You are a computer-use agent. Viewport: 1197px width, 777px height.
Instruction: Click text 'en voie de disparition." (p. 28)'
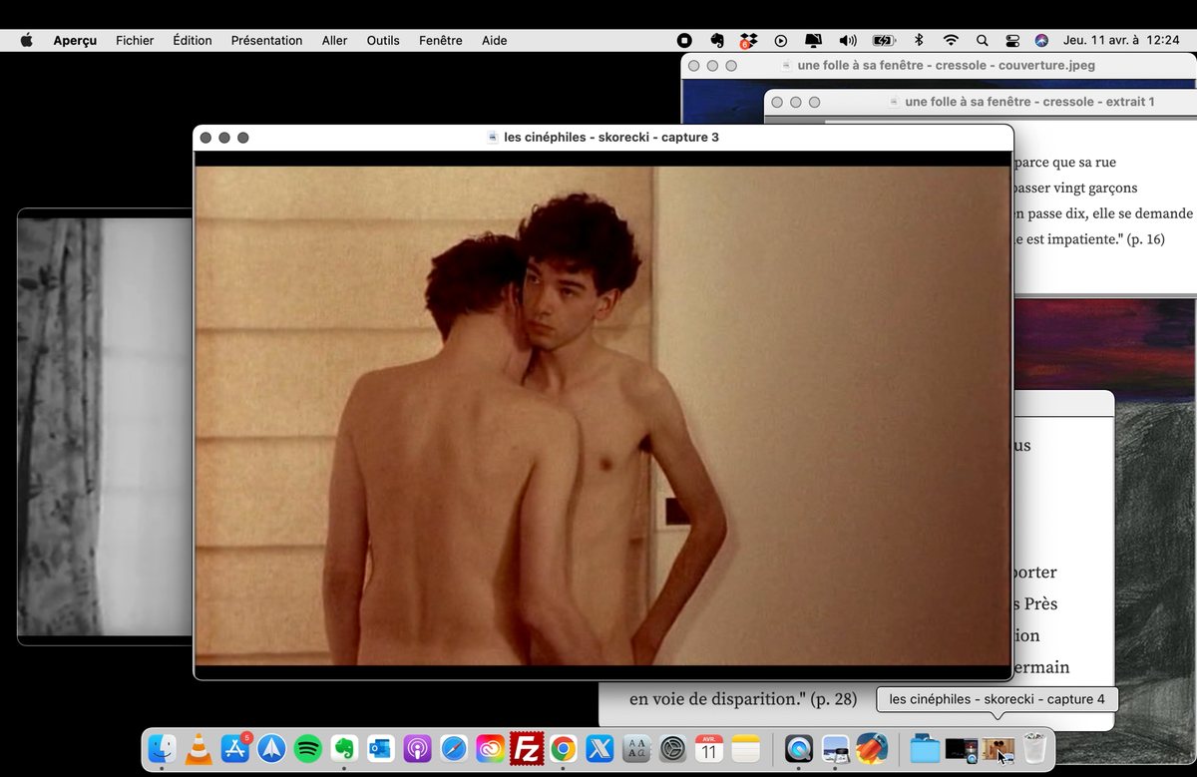click(743, 699)
